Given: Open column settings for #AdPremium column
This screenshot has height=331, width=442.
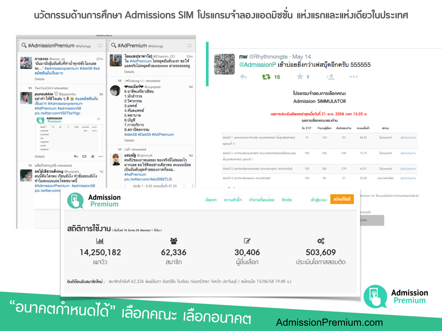Looking at the screenshot, I should coord(190,45).
